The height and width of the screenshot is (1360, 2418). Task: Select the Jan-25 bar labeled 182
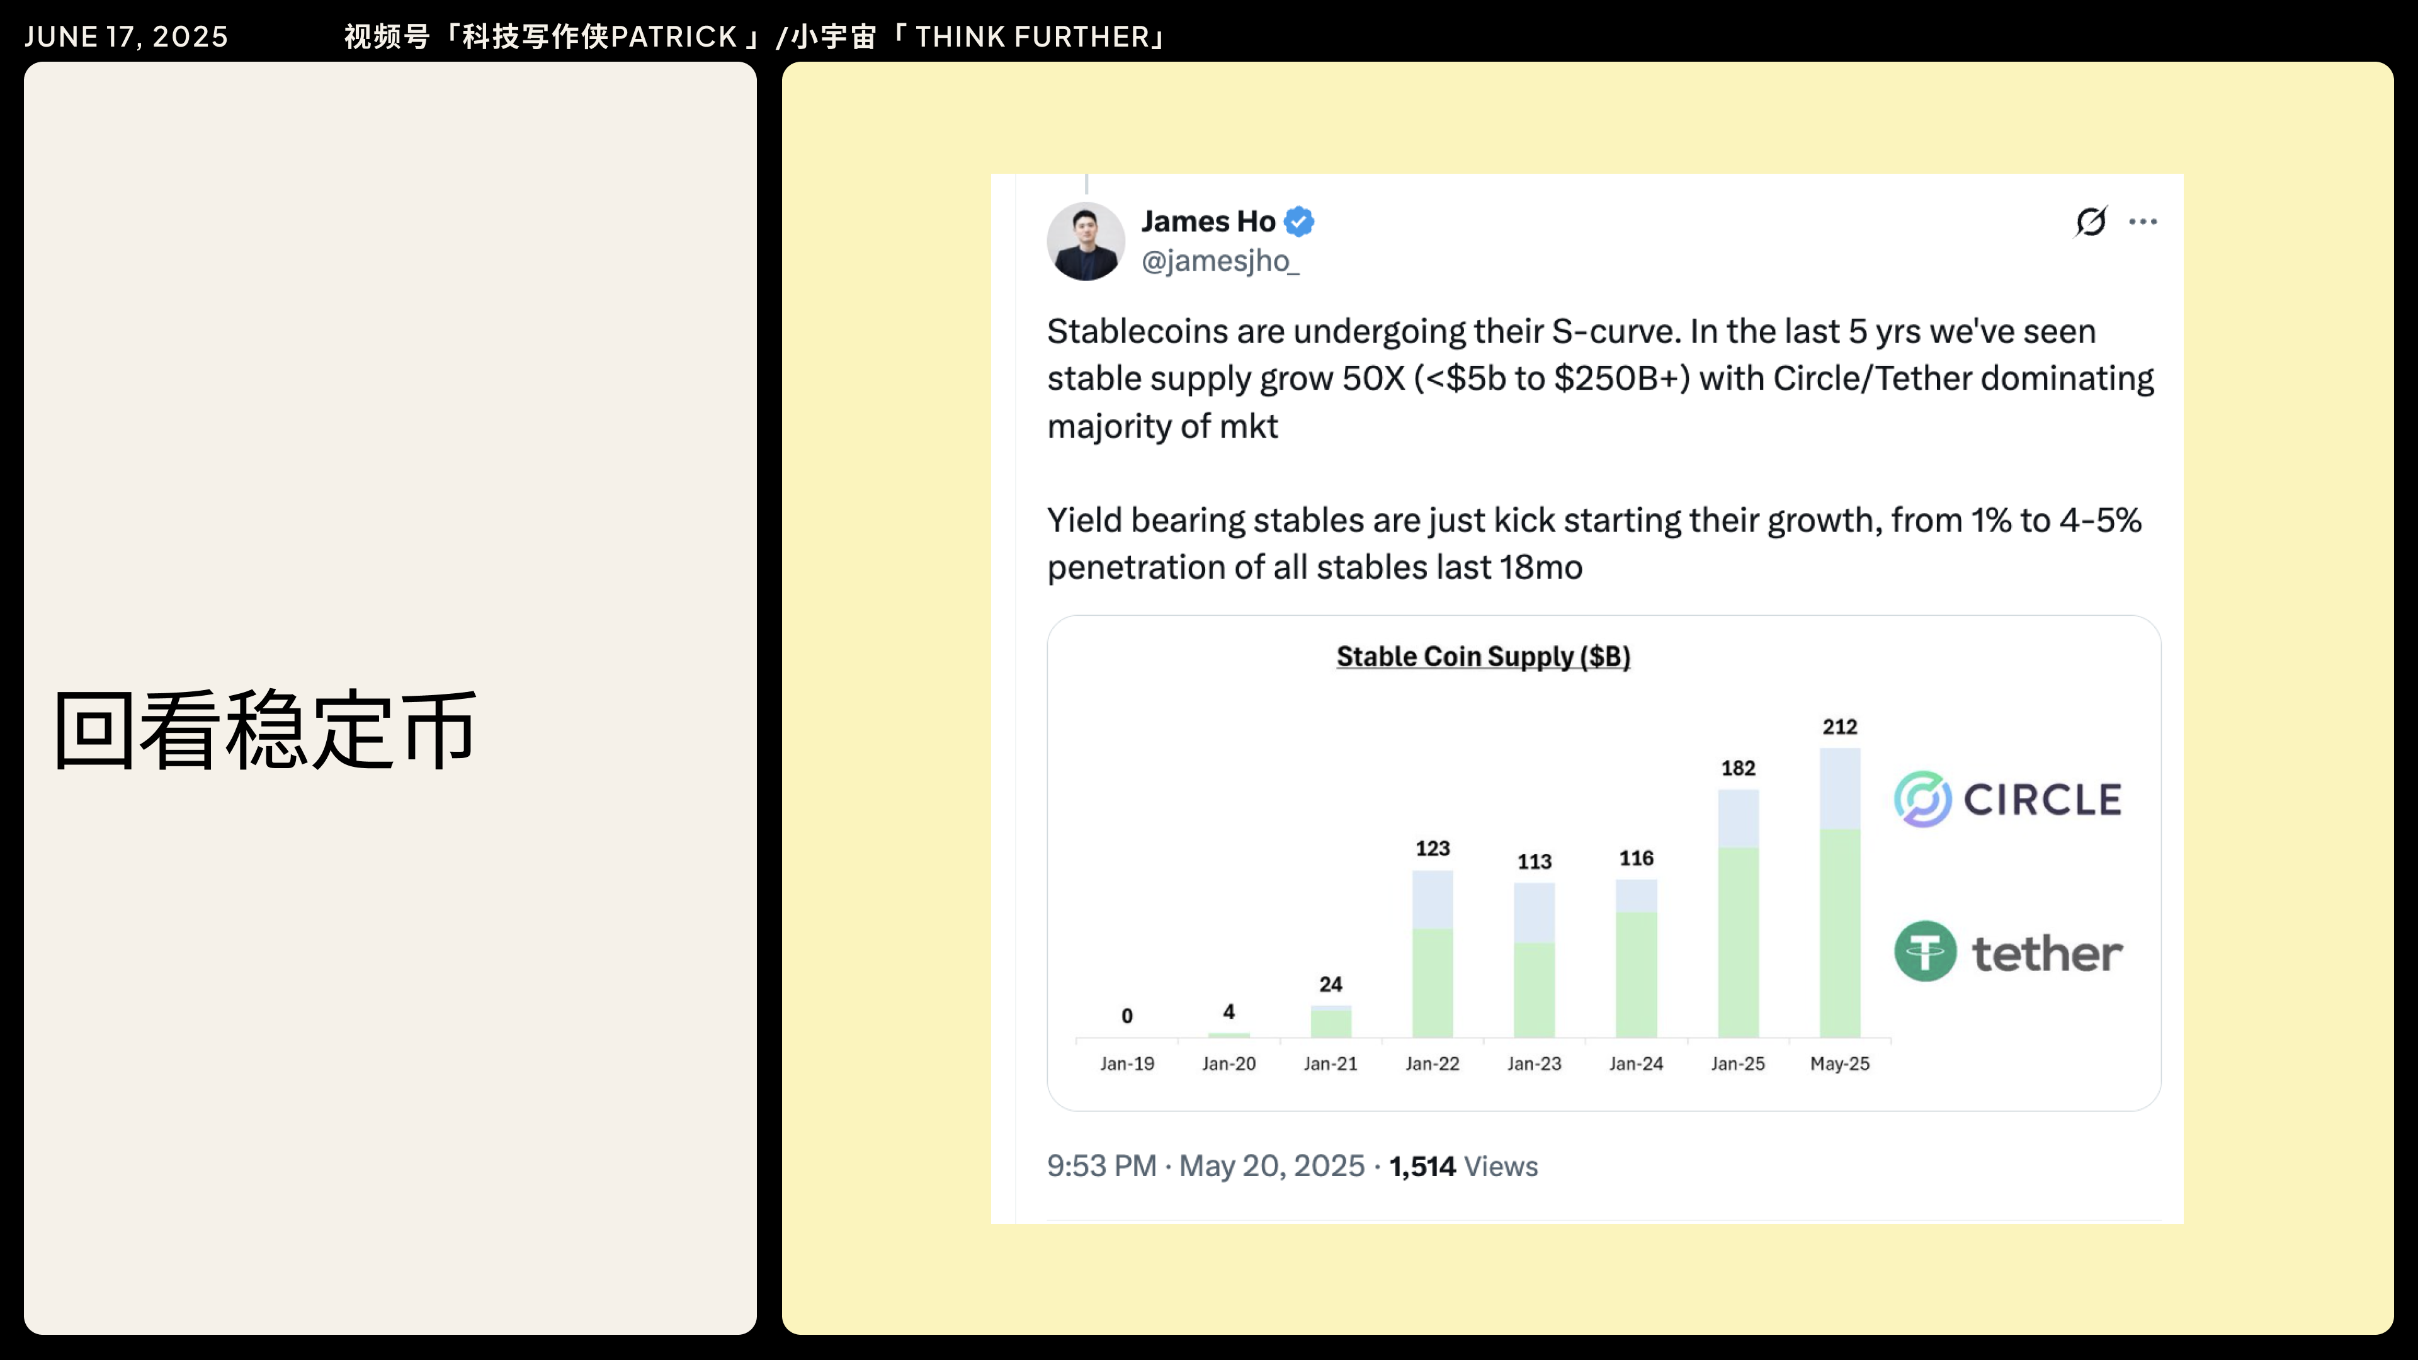tap(1737, 912)
